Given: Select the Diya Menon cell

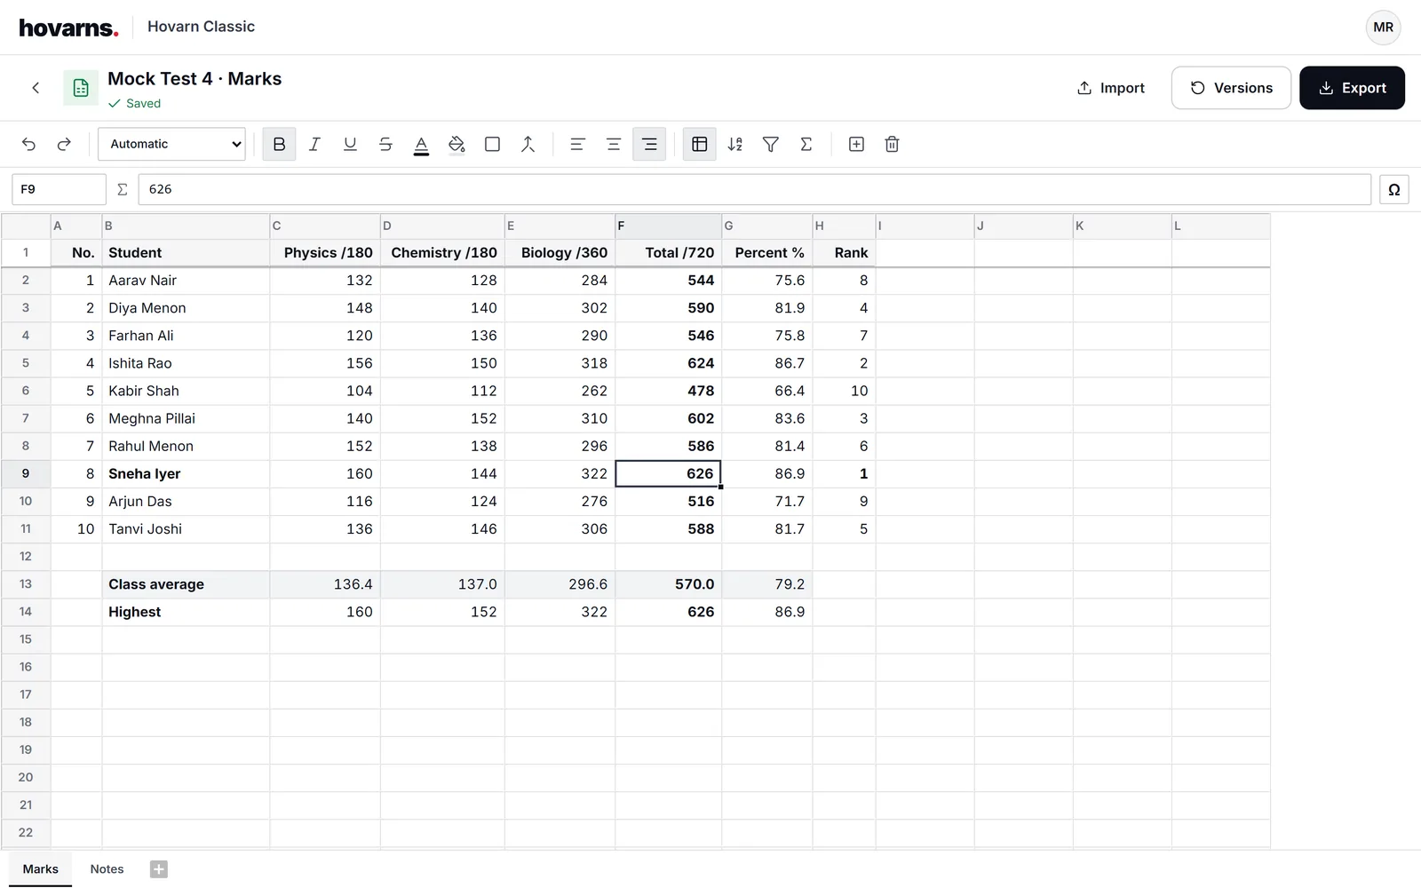Looking at the screenshot, I should point(186,308).
